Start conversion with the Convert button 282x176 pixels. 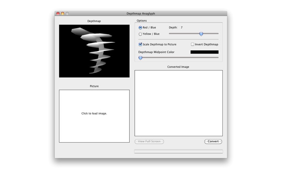pos(213,142)
